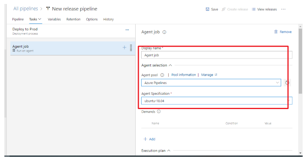This screenshot has height=160, width=307.
Task: Click the scroll down arrow
Action: pyautogui.click(x=300, y=153)
